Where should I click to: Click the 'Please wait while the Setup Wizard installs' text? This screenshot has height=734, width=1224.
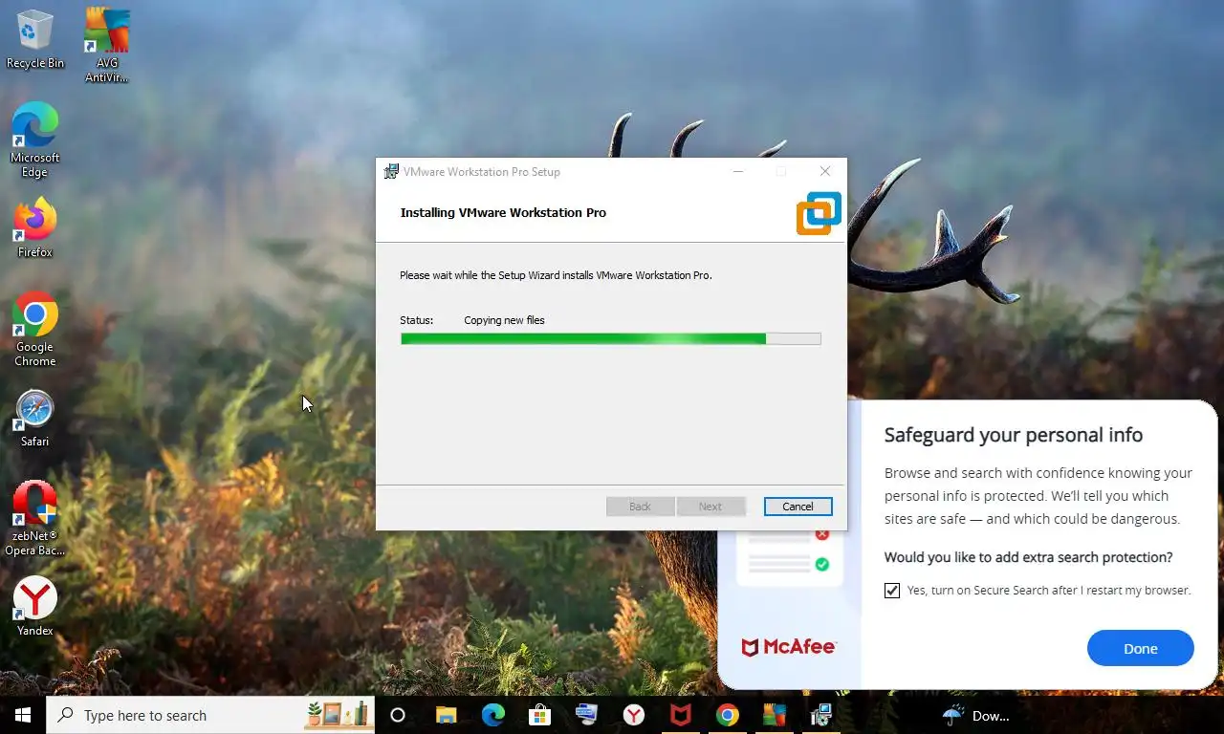[556, 275]
